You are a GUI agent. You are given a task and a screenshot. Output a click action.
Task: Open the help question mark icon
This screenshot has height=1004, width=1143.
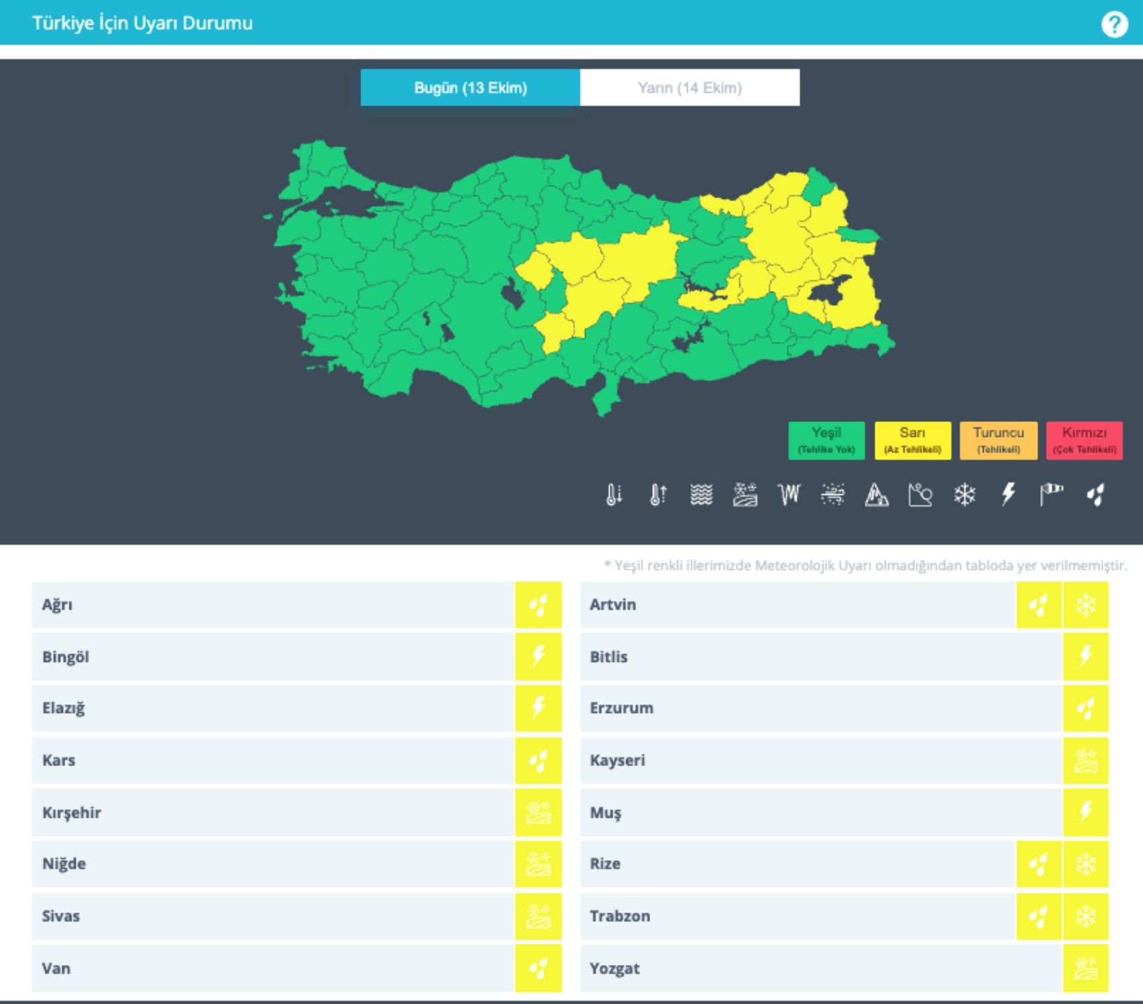point(1114,24)
